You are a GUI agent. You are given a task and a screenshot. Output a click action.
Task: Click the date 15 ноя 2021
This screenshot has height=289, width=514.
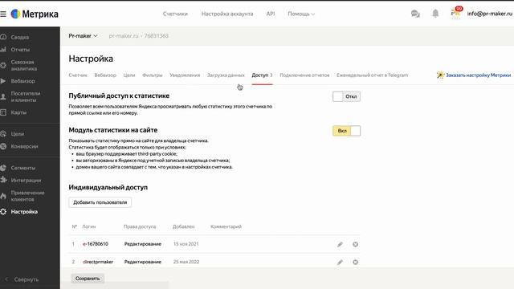(186, 244)
